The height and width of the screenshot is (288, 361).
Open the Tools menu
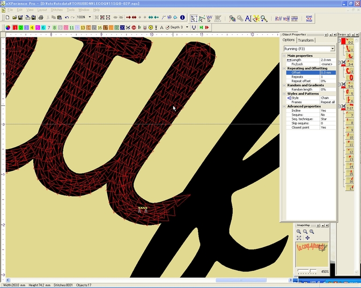(70, 10)
